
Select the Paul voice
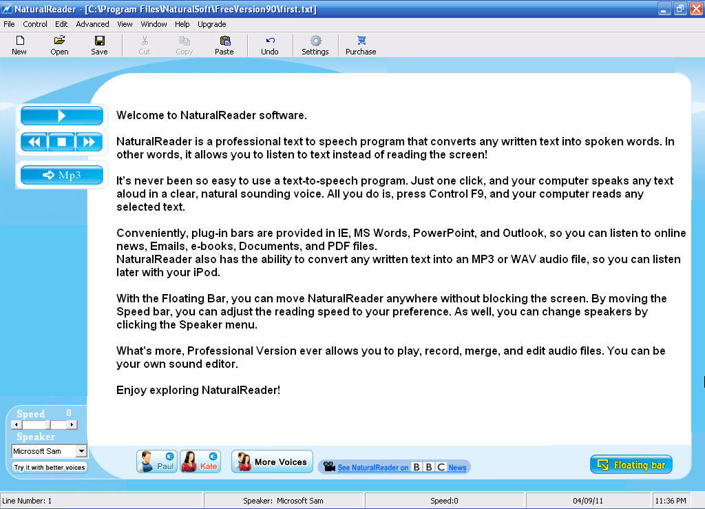pyautogui.click(x=157, y=461)
